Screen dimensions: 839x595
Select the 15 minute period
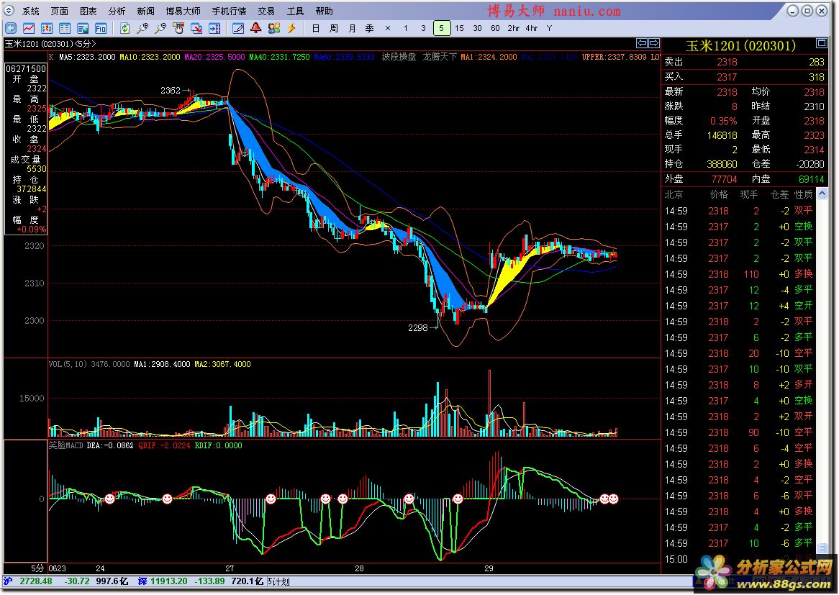(459, 28)
